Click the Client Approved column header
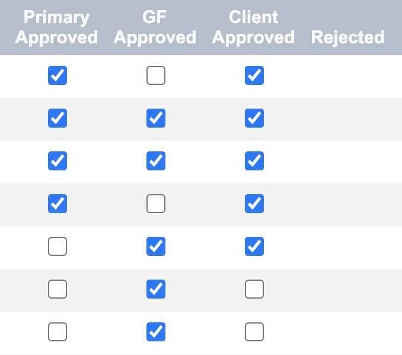 coord(253,27)
